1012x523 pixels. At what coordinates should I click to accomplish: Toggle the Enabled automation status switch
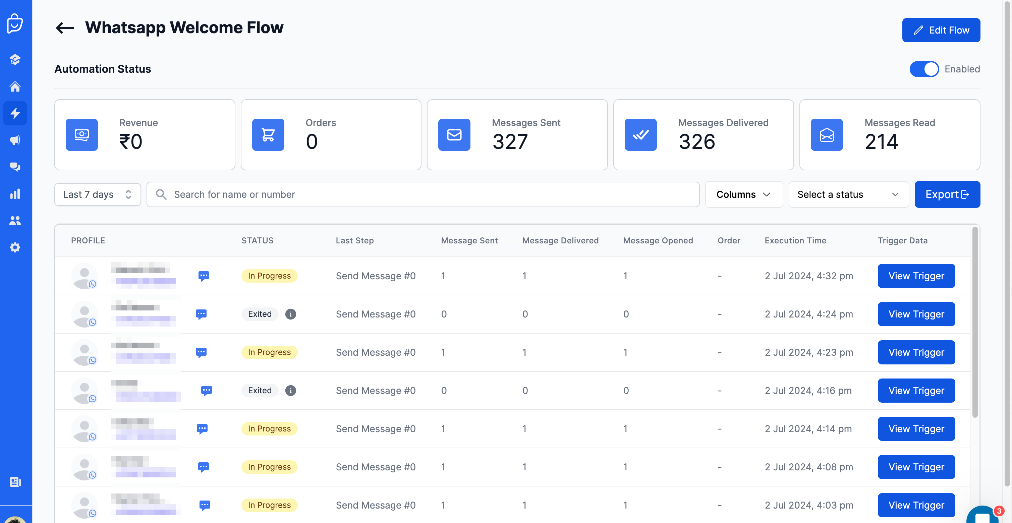tap(924, 69)
